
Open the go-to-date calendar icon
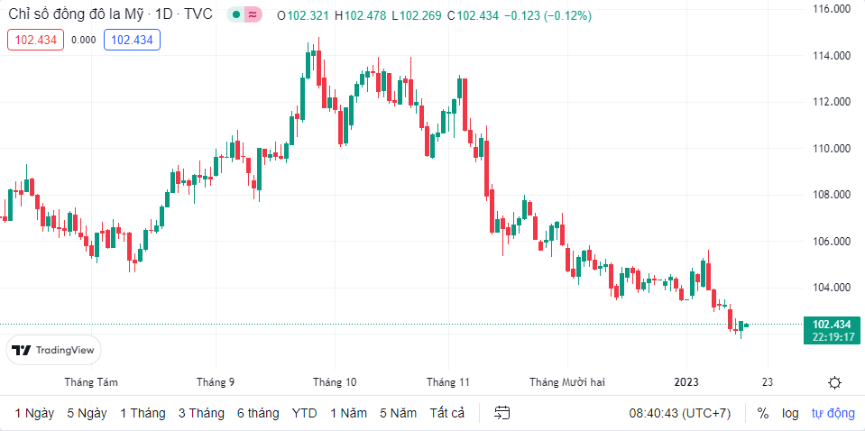(502, 413)
